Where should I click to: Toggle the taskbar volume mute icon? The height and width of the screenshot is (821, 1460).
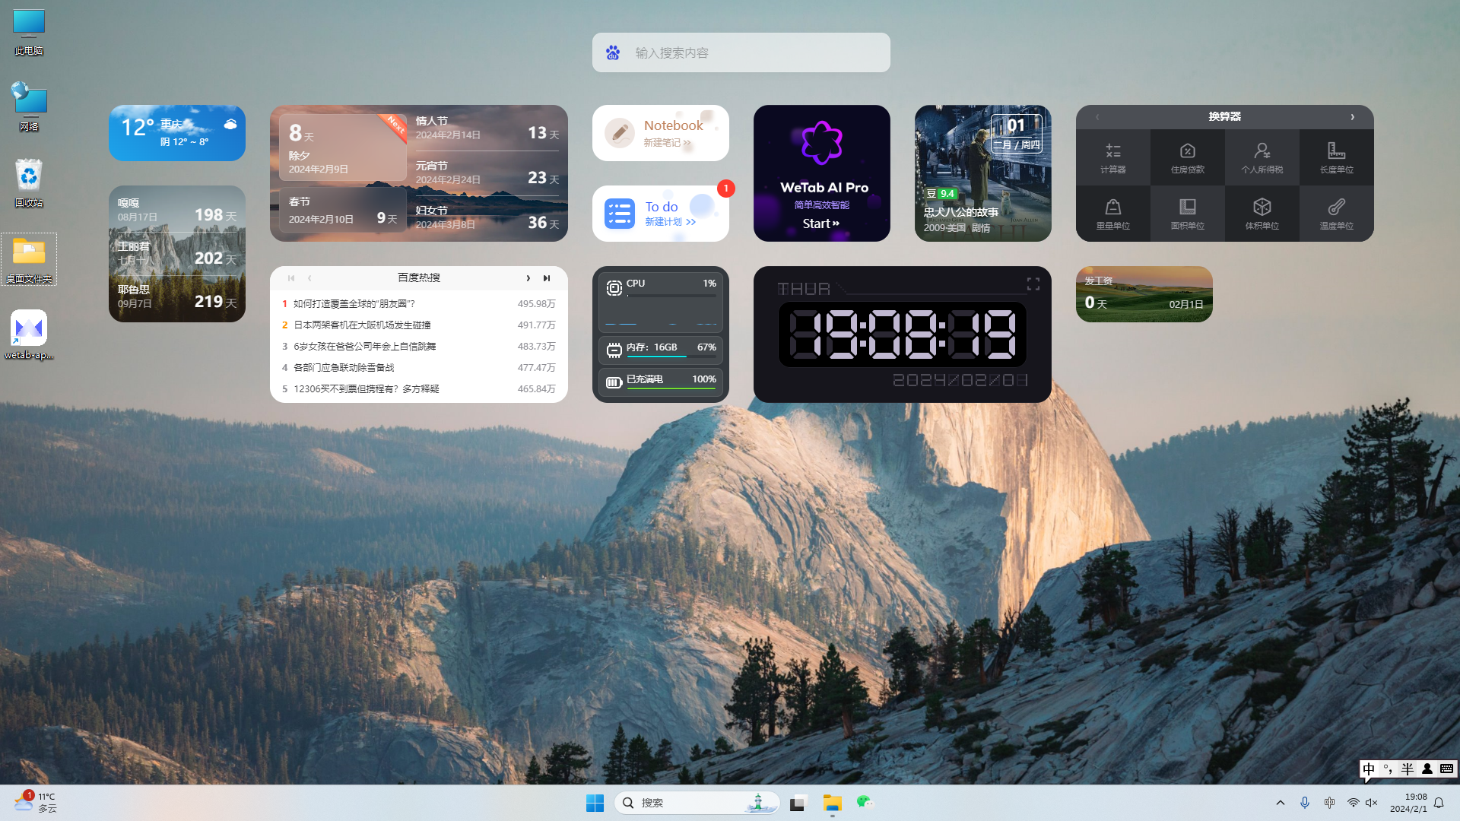1372,803
